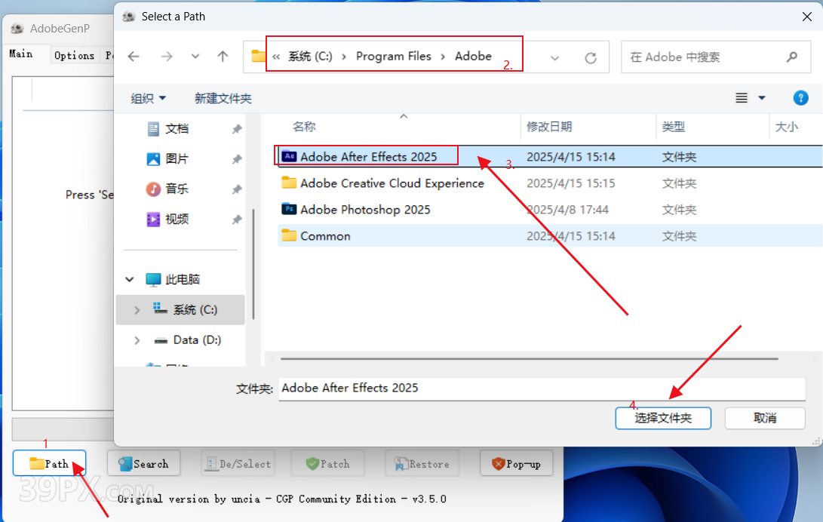Confirm with 选择文件夹 button
The image size is (823, 522).
[x=663, y=418]
